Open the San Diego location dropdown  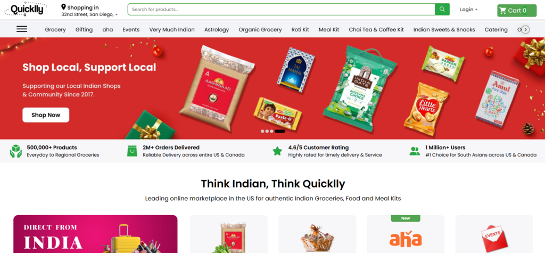[89, 14]
